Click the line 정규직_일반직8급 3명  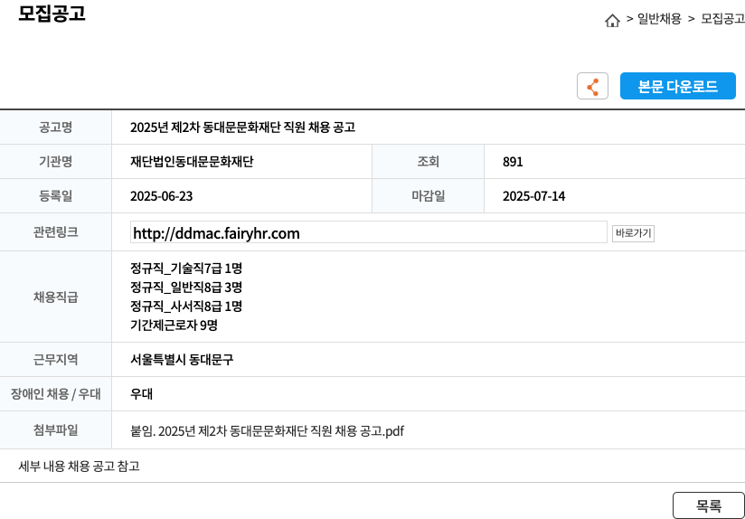click(186, 288)
